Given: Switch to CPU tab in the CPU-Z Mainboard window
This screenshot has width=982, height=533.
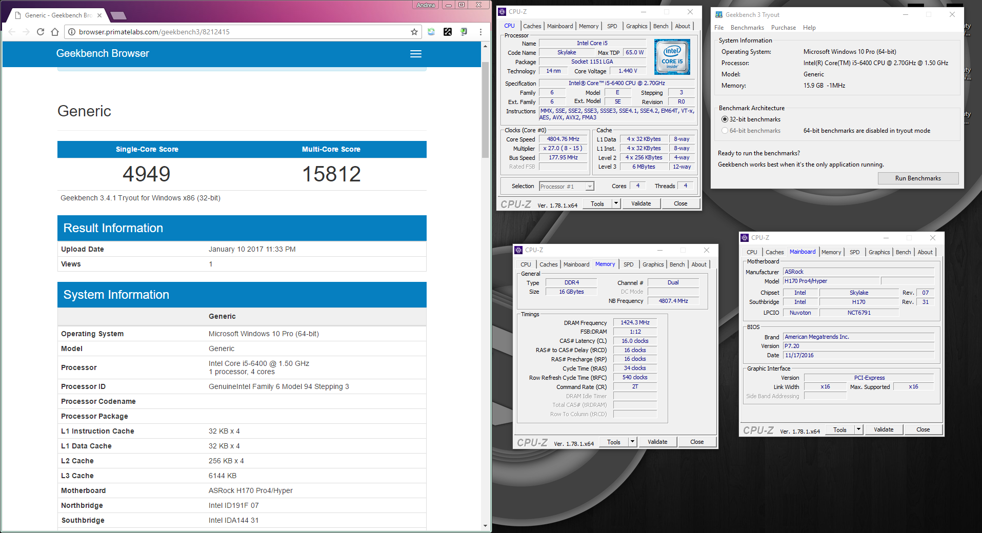Looking at the screenshot, I should coord(752,252).
